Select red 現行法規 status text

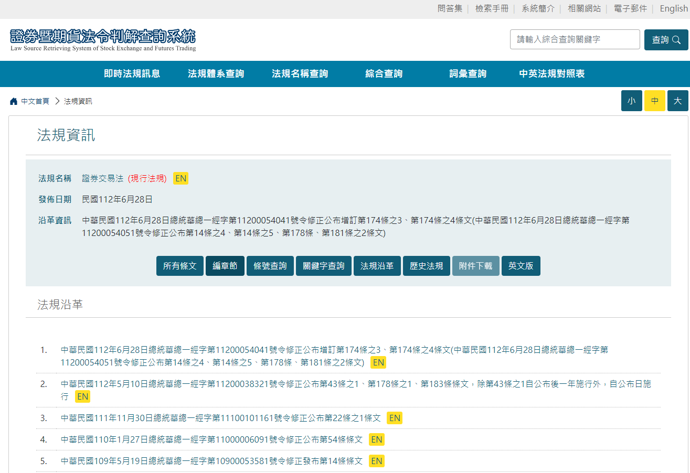(x=147, y=178)
